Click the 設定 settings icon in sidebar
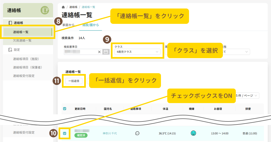 point(10,50)
